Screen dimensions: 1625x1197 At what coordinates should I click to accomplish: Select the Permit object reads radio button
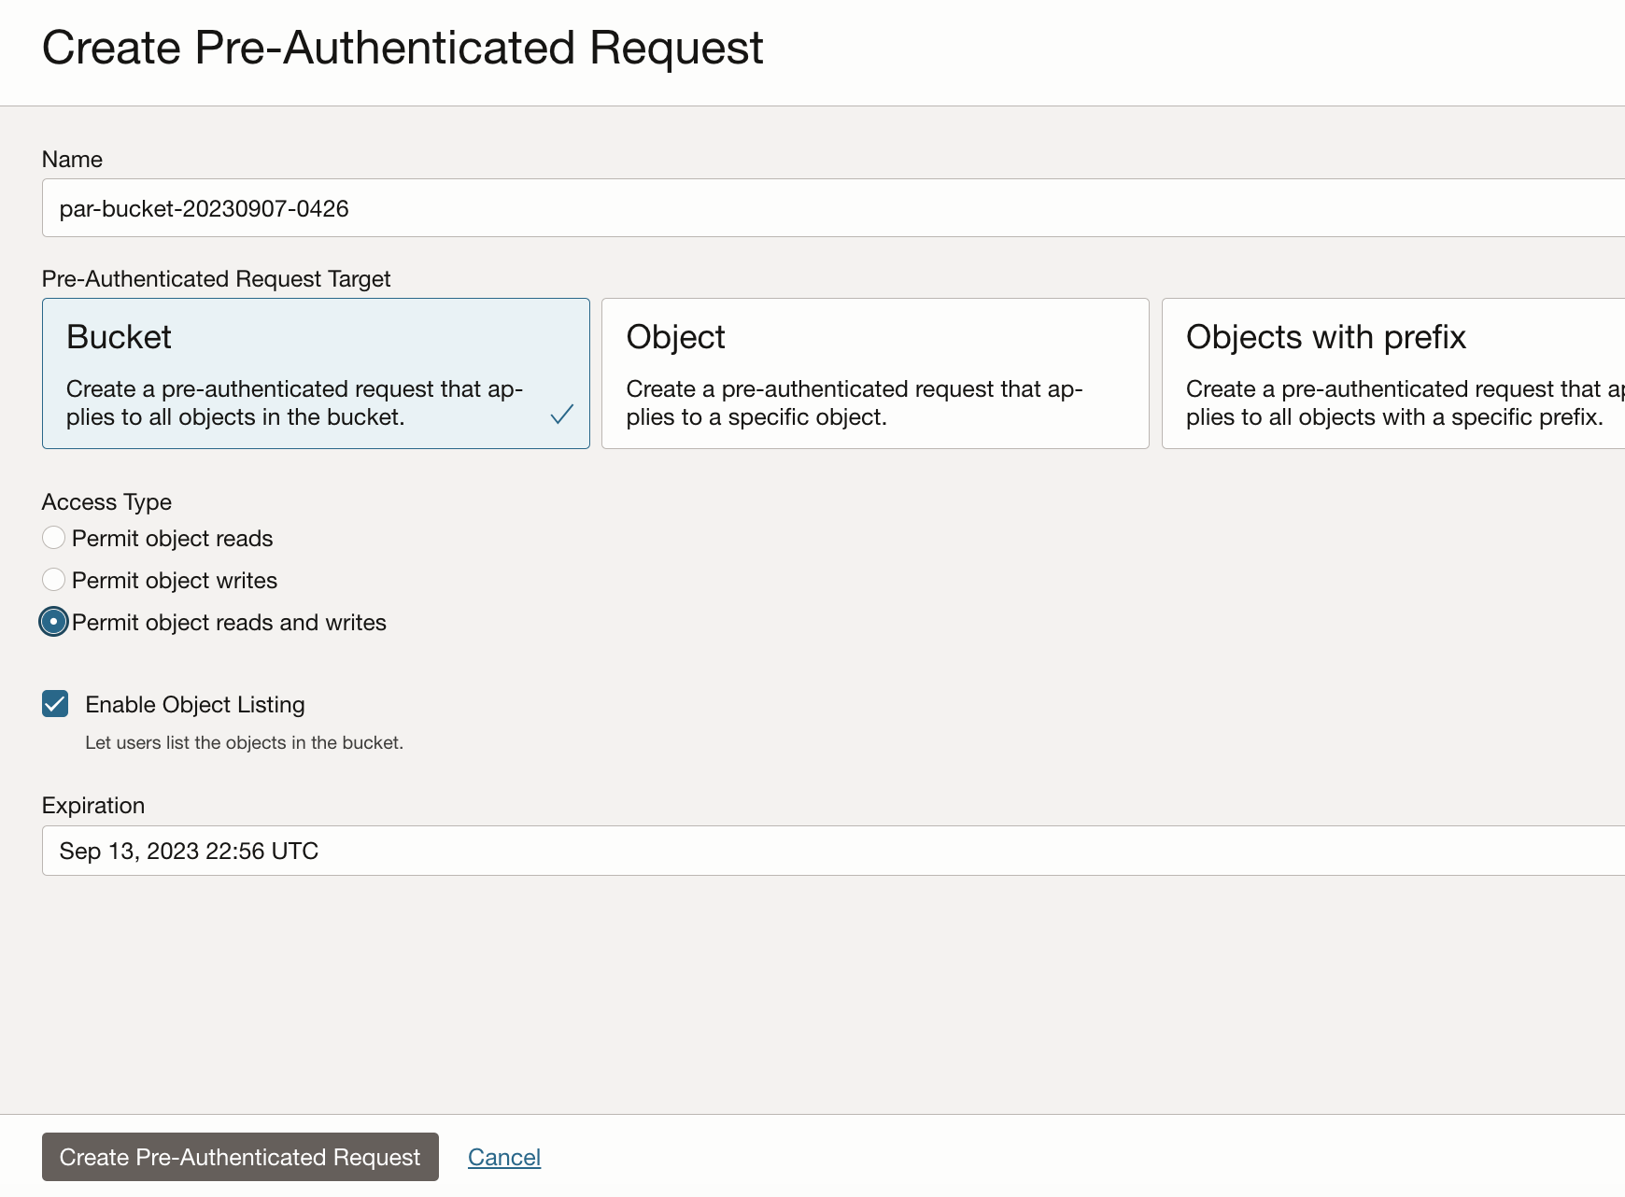pyautogui.click(x=54, y=538)
